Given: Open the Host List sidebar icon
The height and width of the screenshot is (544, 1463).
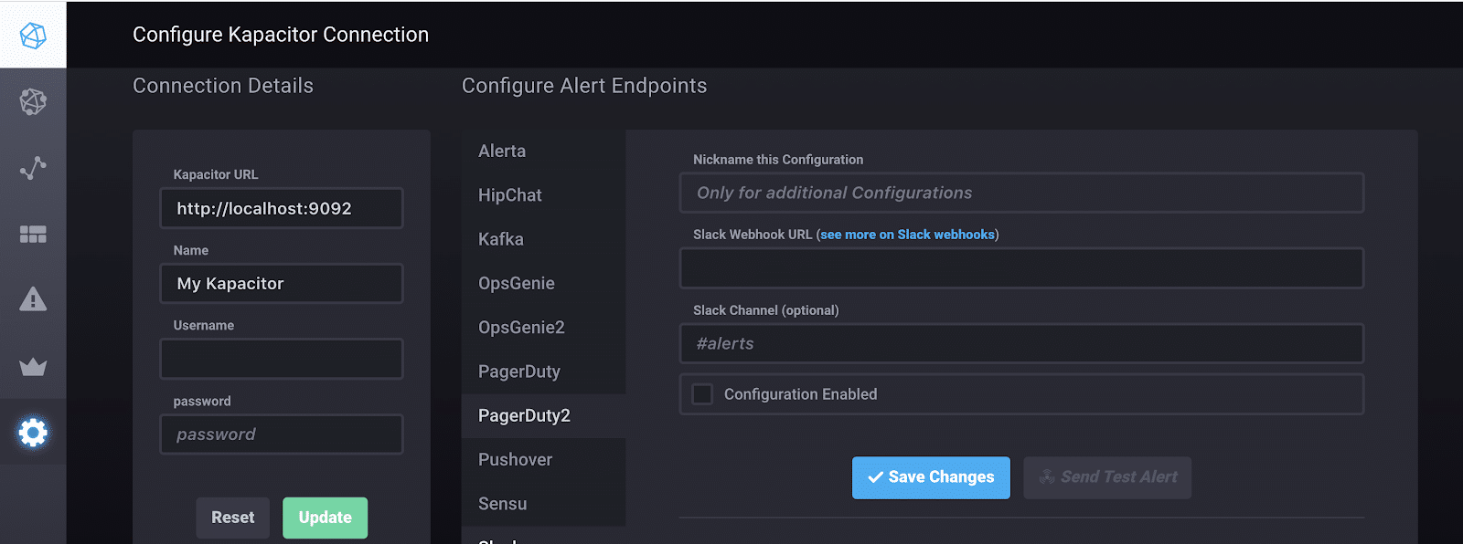Looking at the screenshot, I should [x=33, y=101].
